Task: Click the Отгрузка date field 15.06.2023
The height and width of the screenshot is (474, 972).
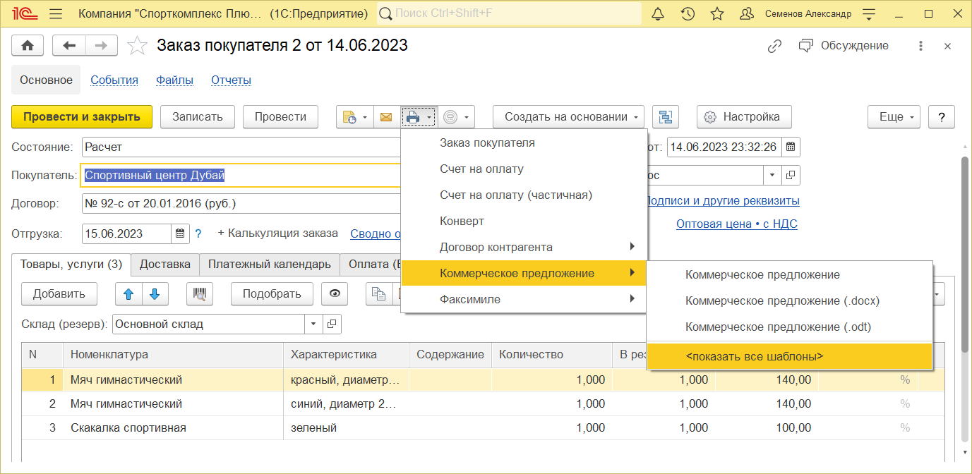Action: click(127, 233)
